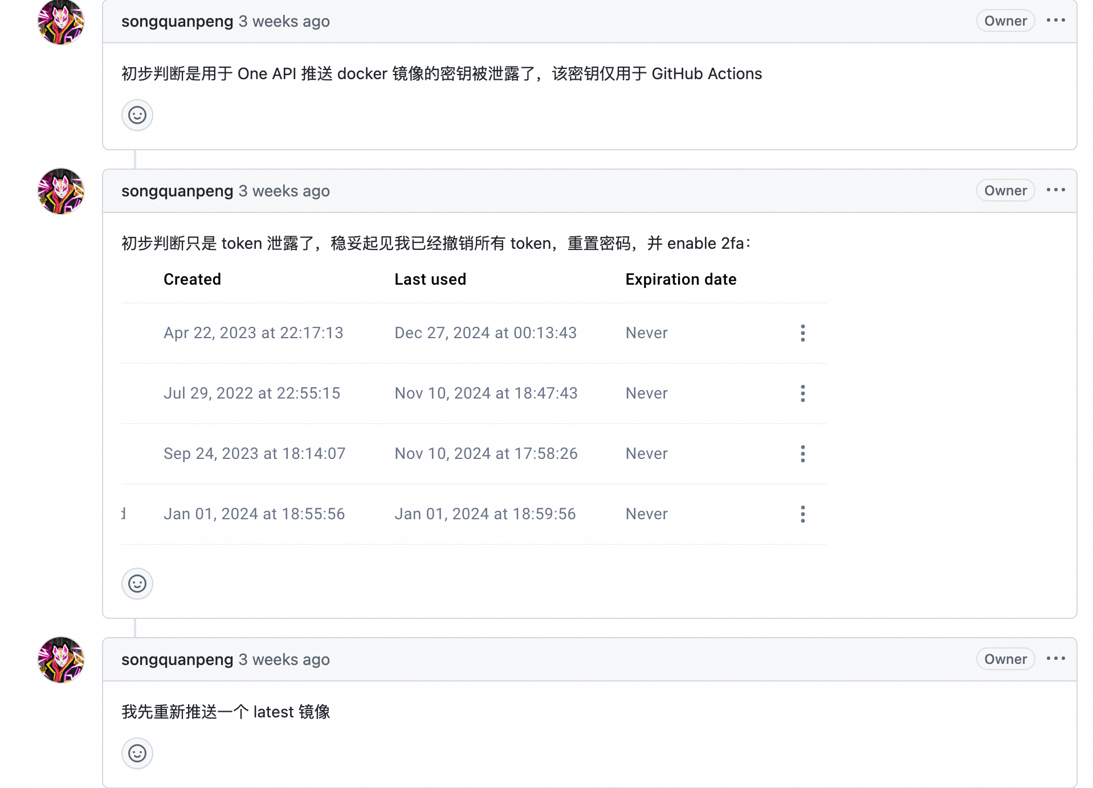Screen dimensions: 1093x788
Task: Click the Last used column header
Action: coord(430,280)
